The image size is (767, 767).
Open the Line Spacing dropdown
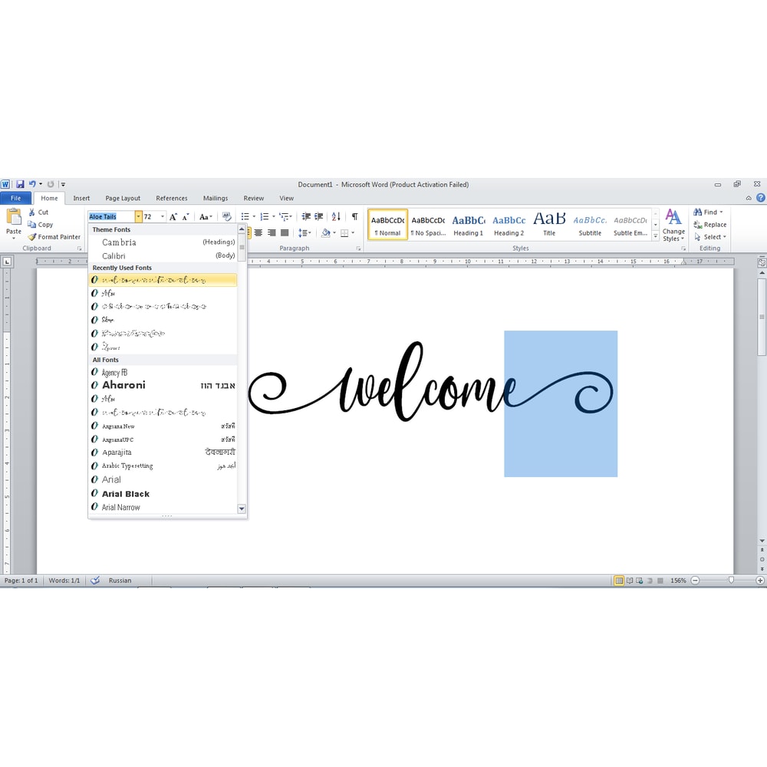point(304,232)
